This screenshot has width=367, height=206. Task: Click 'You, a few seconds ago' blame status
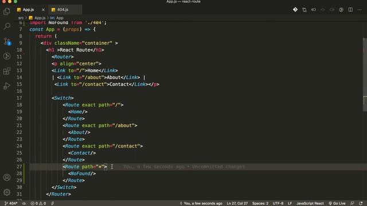click(201, 204)
